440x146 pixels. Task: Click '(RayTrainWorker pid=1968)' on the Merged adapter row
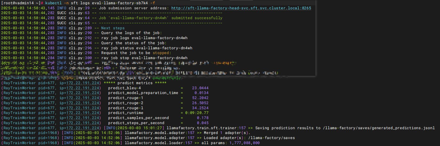[30, 133]
